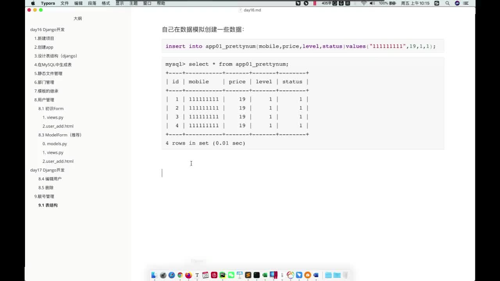Navigate to 8.用户管理 in outline
The width and height of the screenshot is (500, 281).
point(44,100)
